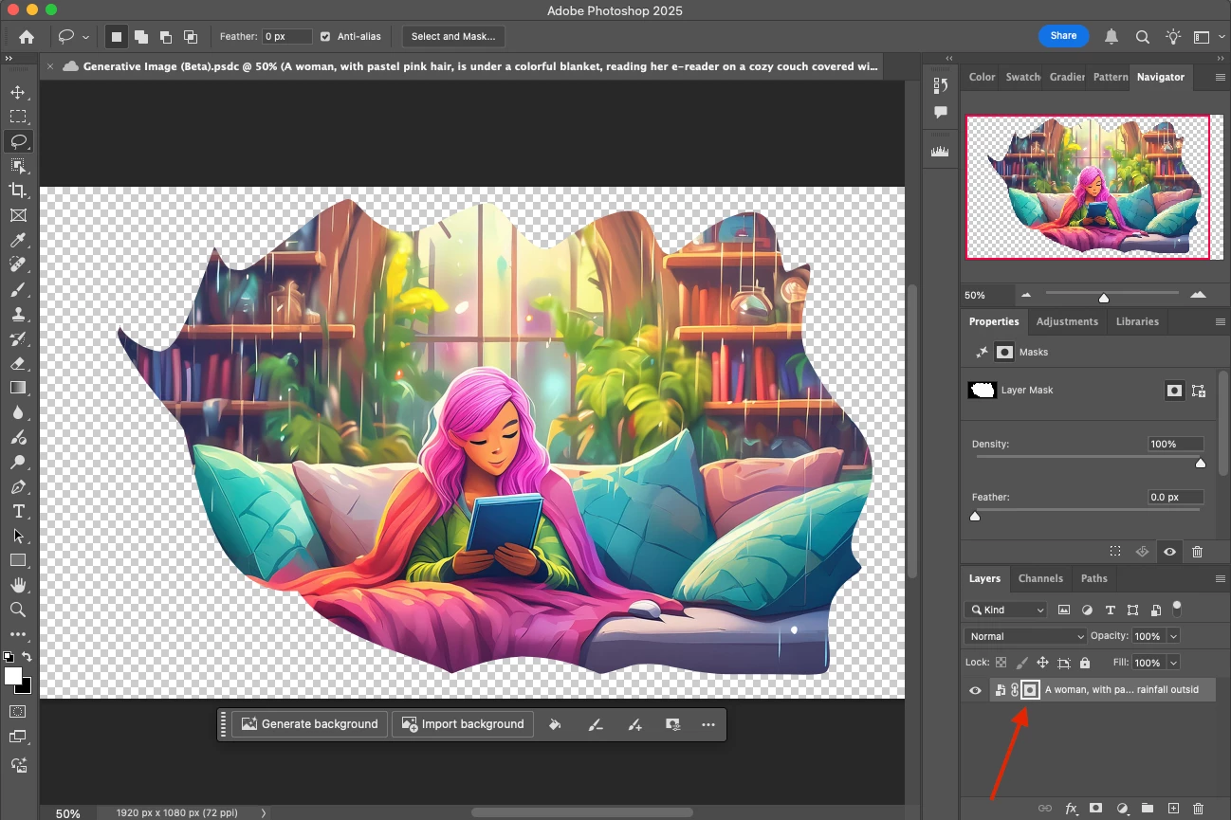Toggle mask visibility eye in Properties panel
Screen dimensions: 1231x820
(1170, 551)
